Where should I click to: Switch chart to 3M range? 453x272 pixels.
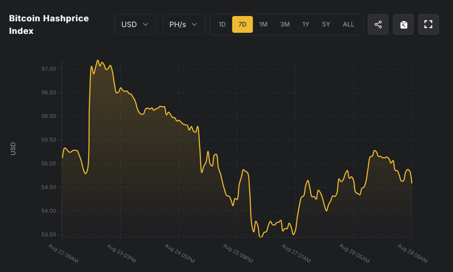285,25
